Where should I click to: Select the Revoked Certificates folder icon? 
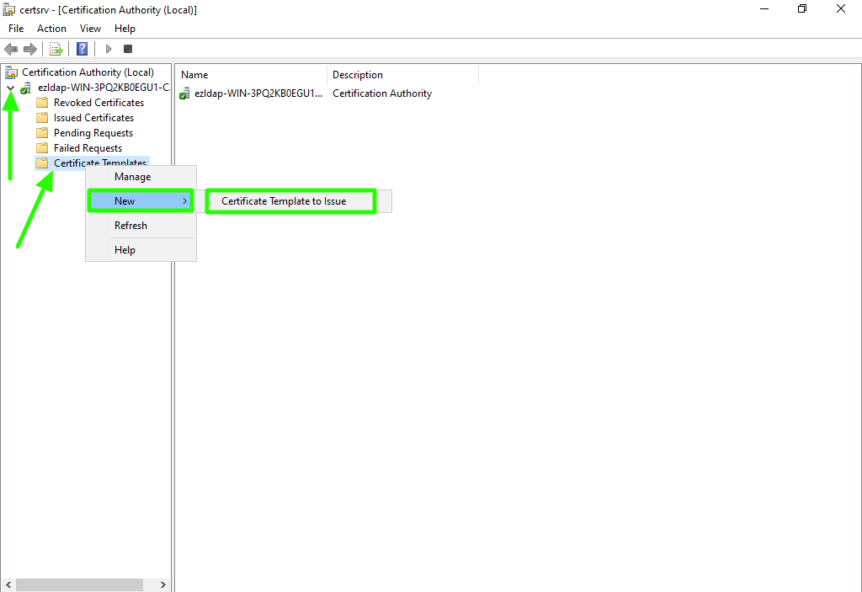(x=42, y=103)
